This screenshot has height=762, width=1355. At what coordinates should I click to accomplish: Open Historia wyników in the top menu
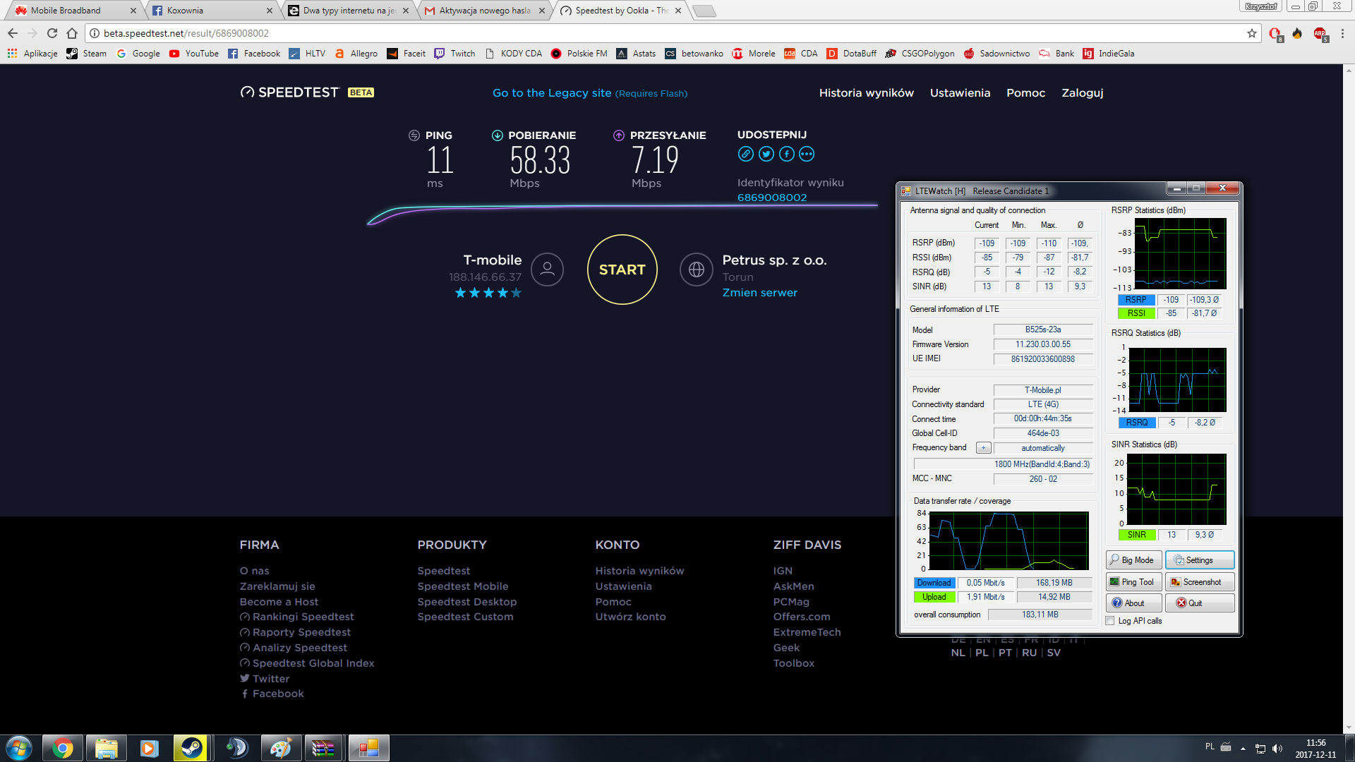(866, 93)
